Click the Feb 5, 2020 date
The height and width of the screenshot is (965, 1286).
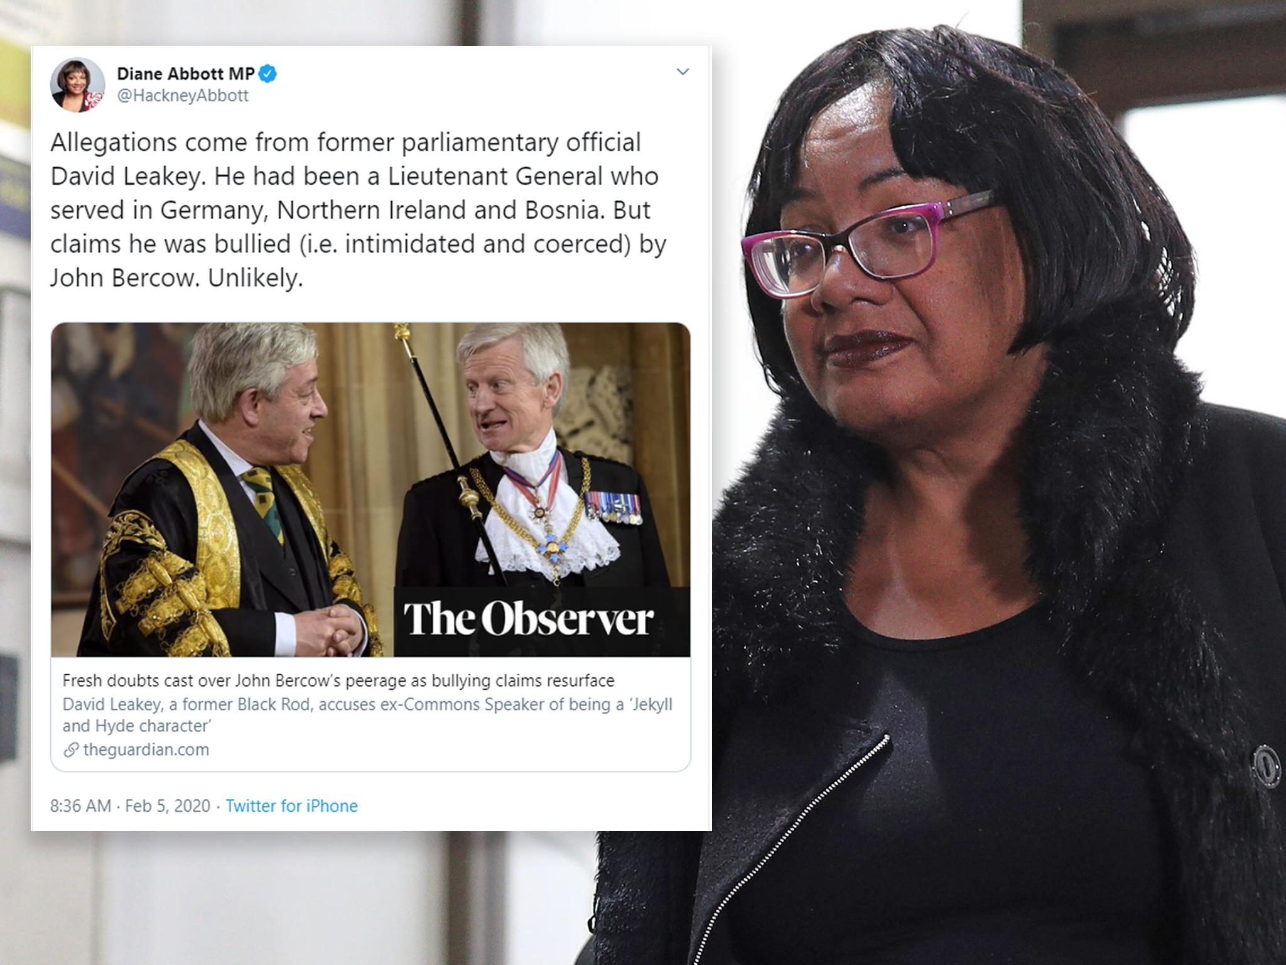pyautogui.click(x=168, y=806)
